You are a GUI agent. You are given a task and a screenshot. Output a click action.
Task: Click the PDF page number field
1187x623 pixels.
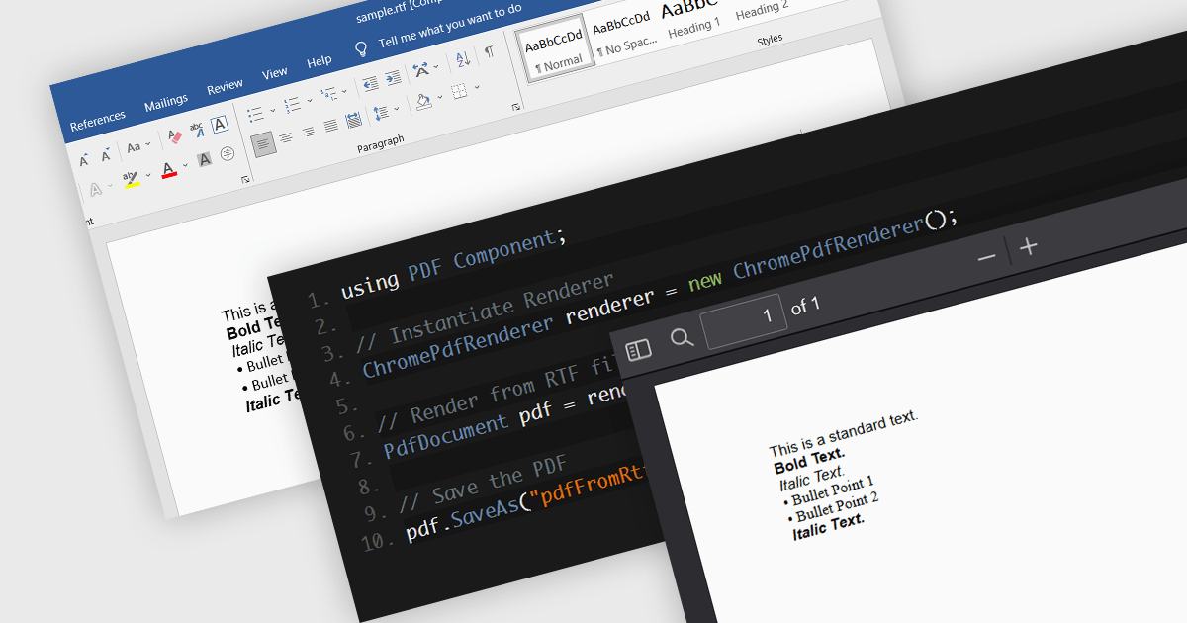744,320
